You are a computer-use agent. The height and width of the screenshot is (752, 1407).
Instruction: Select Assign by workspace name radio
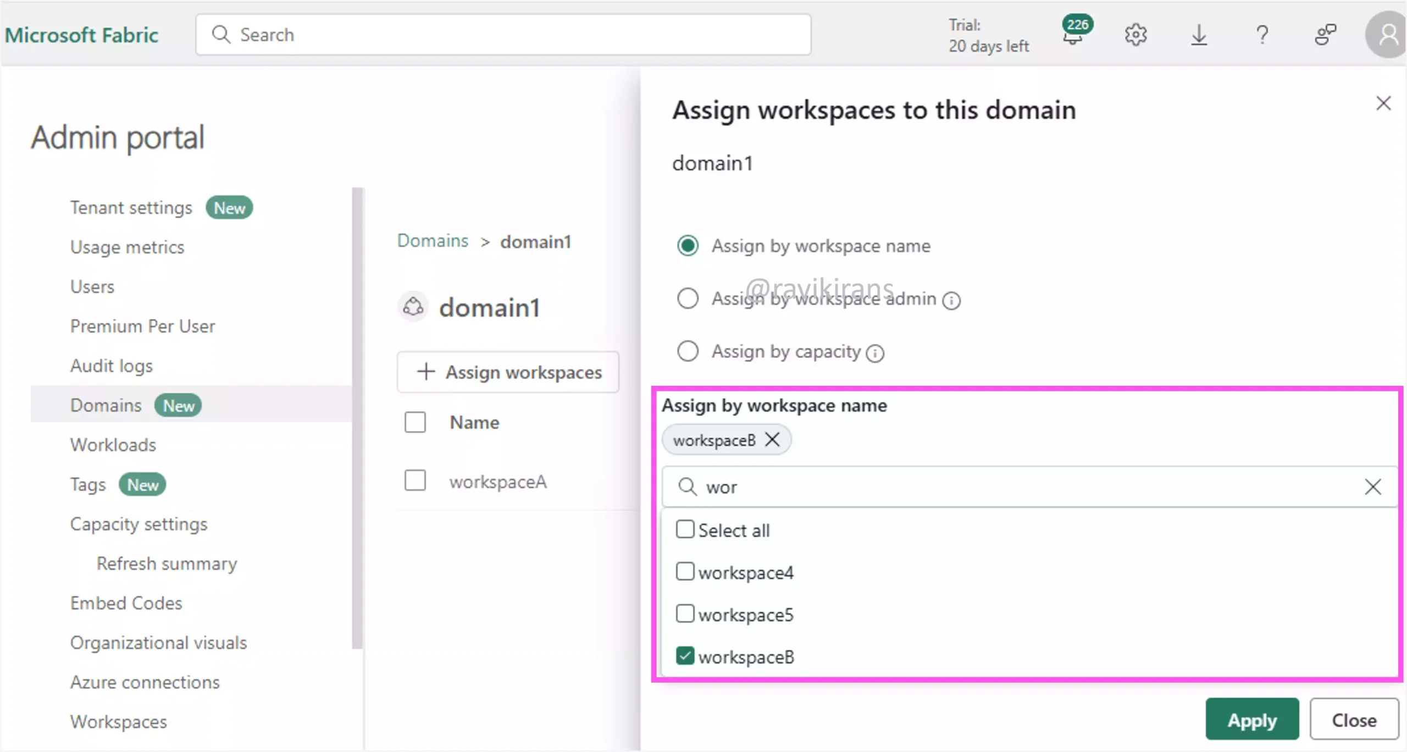tap(688, 246)
